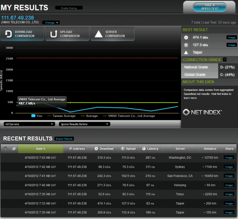
Task: Sort results by Server column
Action: [180, 149]
